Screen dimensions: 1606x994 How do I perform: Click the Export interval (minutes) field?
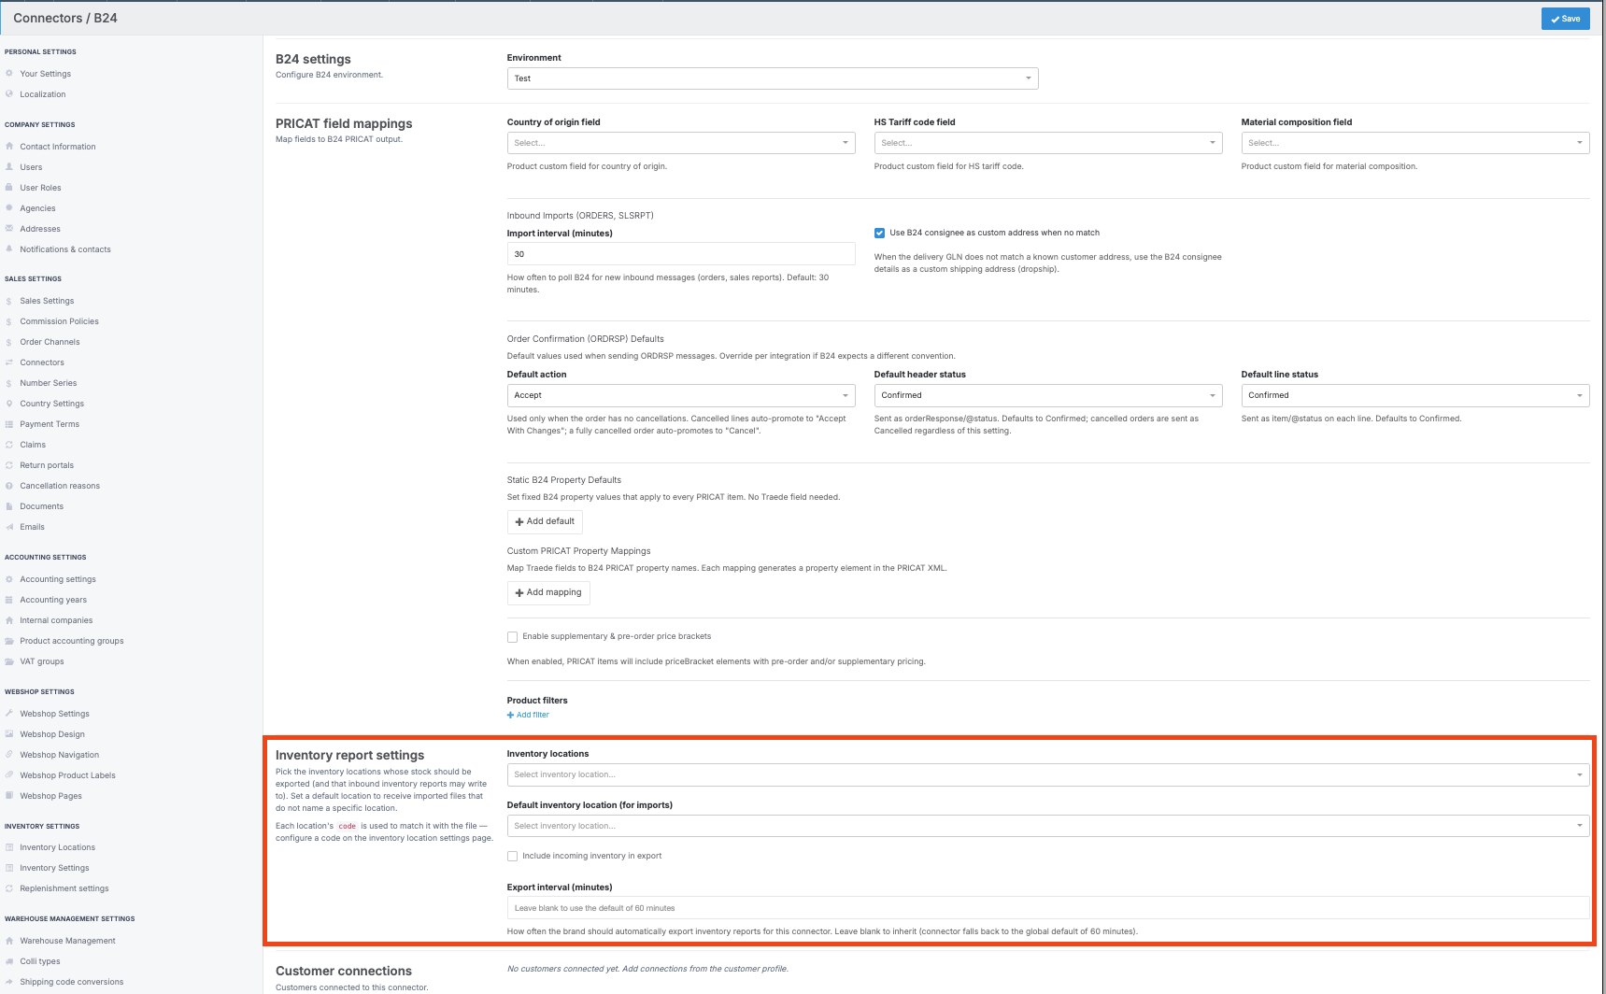click(1048, 908)
